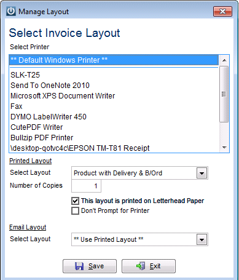Close the Manage Layout window
This screenshot has height=280, width=239.
click(x=222, y=11)
